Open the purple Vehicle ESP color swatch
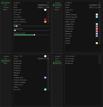103x107 pixels. [45, 78]
